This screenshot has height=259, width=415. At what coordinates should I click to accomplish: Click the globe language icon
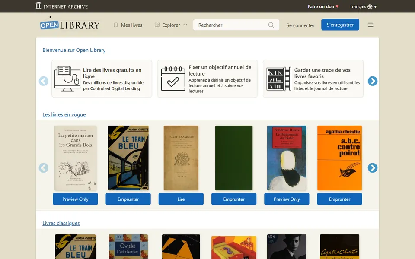[370, 6]
